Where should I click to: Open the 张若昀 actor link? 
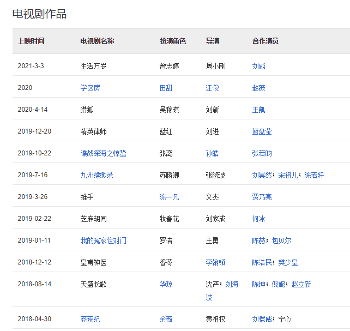coord(262,153)
